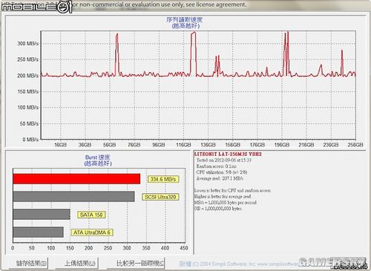Click the sequential read speed chart title
This screenshot has width=371, height=271.
(185, 22)
